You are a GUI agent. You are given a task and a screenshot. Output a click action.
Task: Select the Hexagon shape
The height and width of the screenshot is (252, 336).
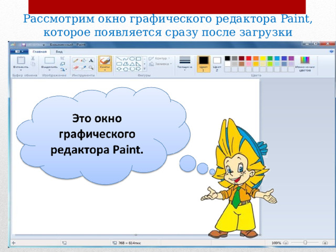click(132, 69)
